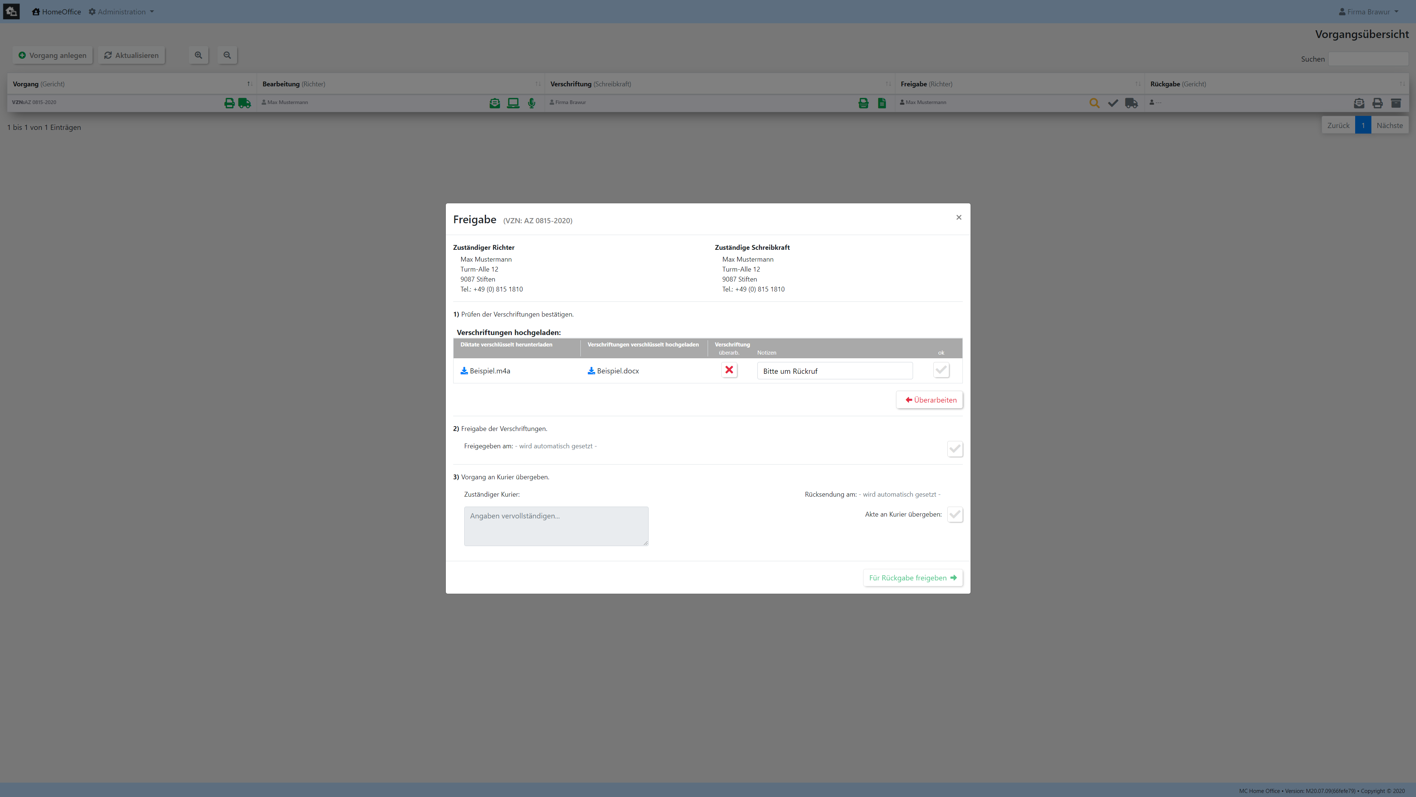The image size is (1416, 797).
Task: Click the archive box icon in Rückgabe column
Action: (1396, 103)
